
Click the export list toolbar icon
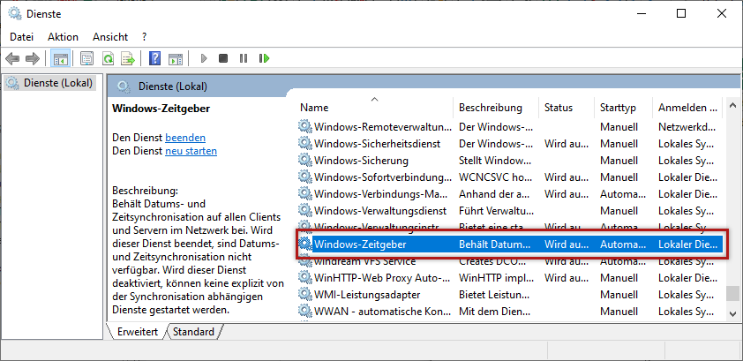(128, 58)
